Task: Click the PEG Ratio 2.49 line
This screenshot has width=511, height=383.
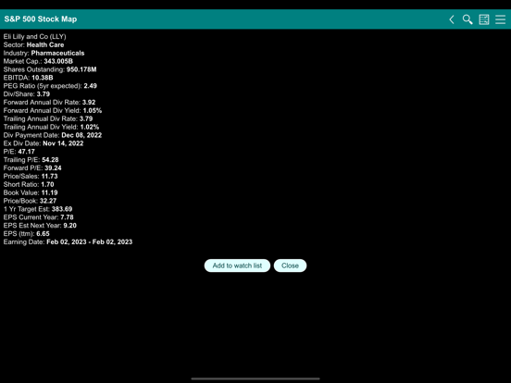Action: click(x=50, y=86)
